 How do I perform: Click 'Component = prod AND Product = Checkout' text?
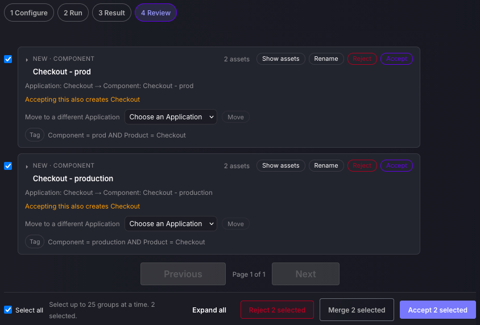pos(117,135)
